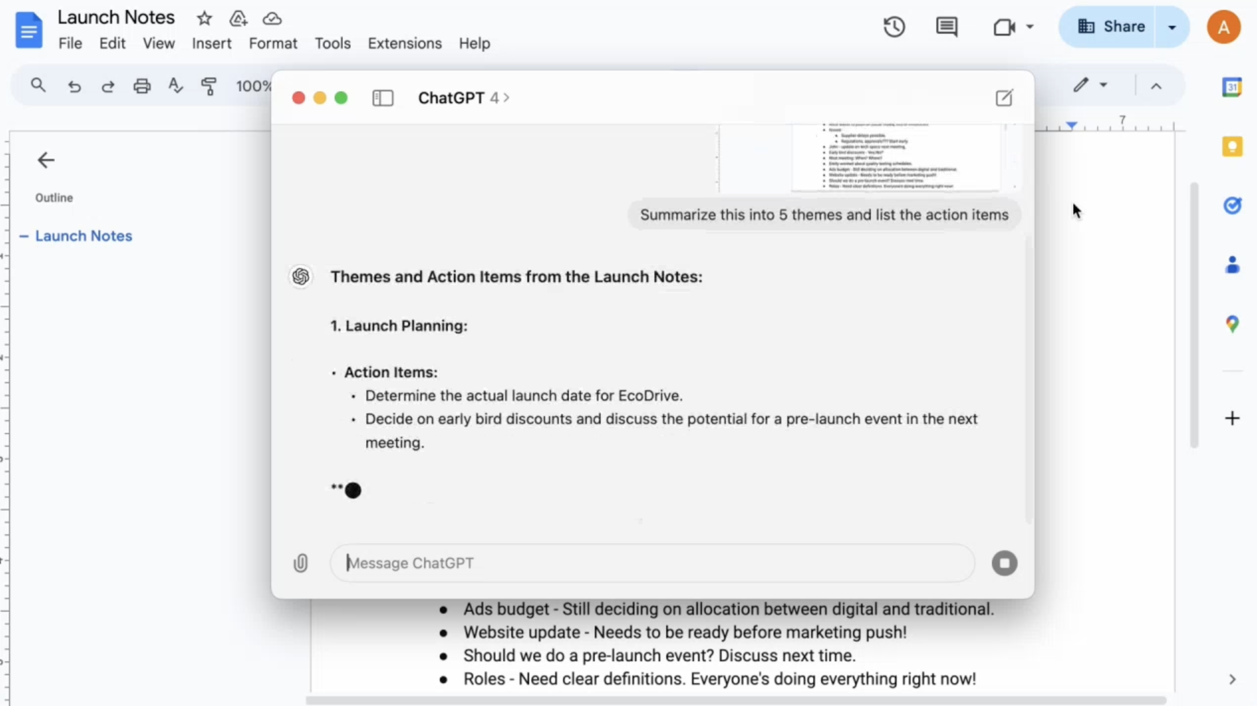Screen dimensions: 1257x706
Task: Open document version history
Action: [894, 26]
